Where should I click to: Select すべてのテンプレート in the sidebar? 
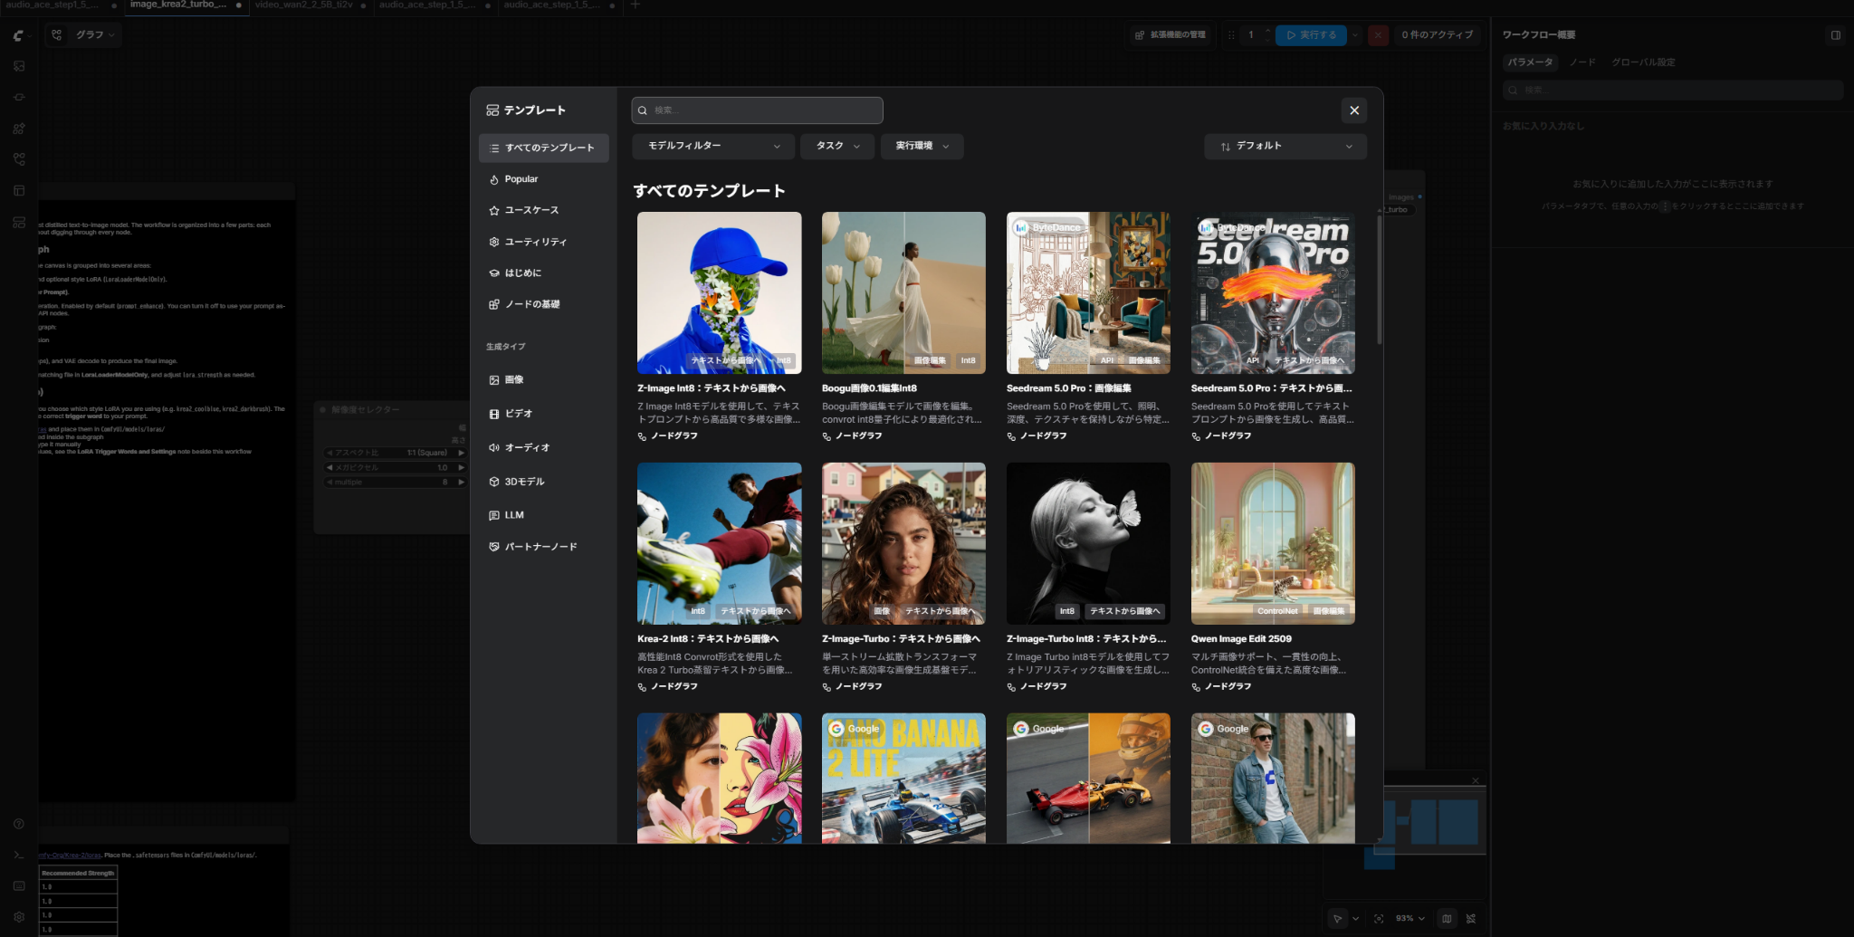(543, 148)
